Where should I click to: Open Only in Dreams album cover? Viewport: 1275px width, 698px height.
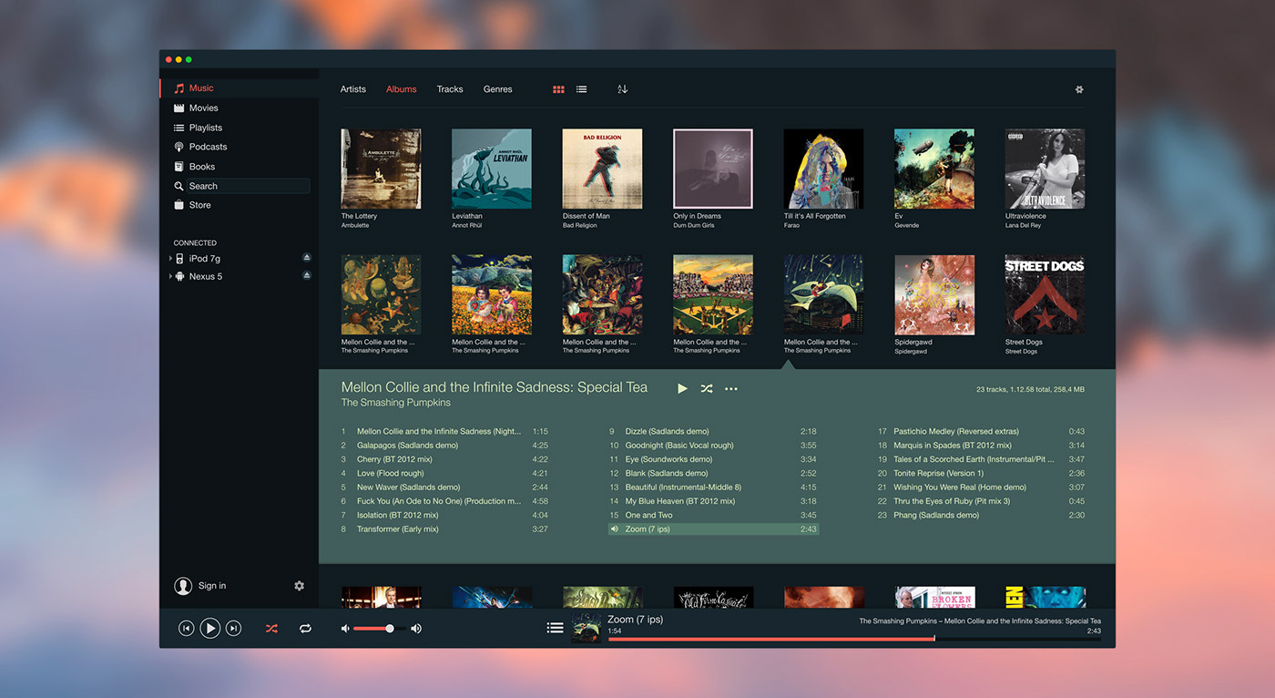[x=713, y=169]
